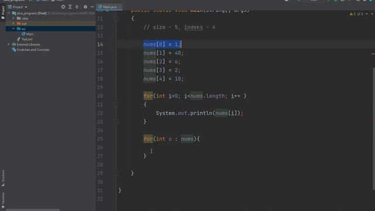
Task: Go to previous highlighted problem arrow
Action: [367, 14]
